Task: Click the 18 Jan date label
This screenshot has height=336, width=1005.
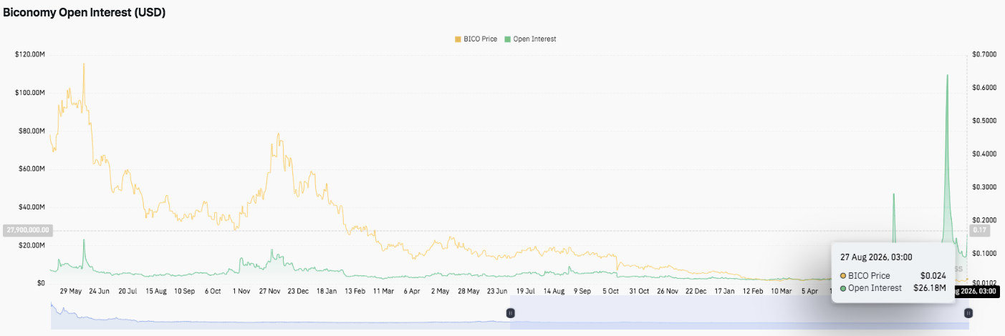Action: tap(326, 292)
